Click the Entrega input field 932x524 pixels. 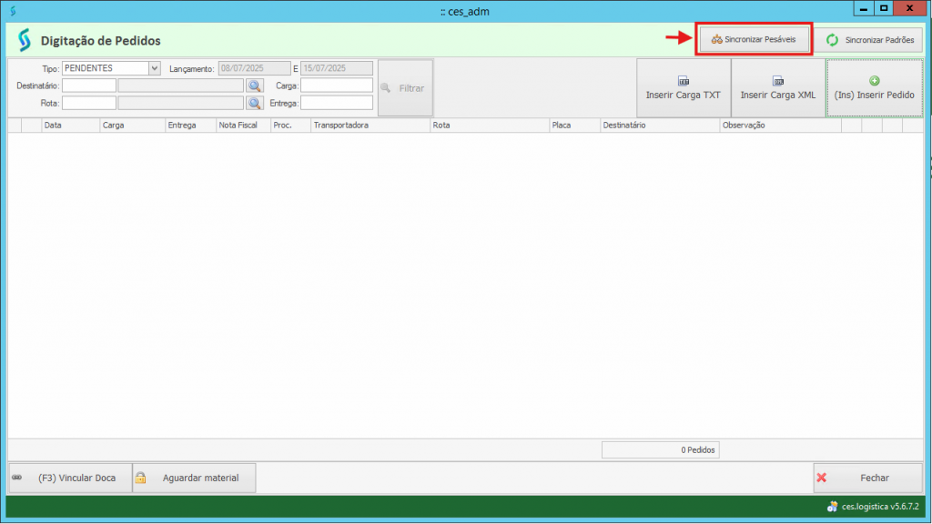(x=337, y=104)
